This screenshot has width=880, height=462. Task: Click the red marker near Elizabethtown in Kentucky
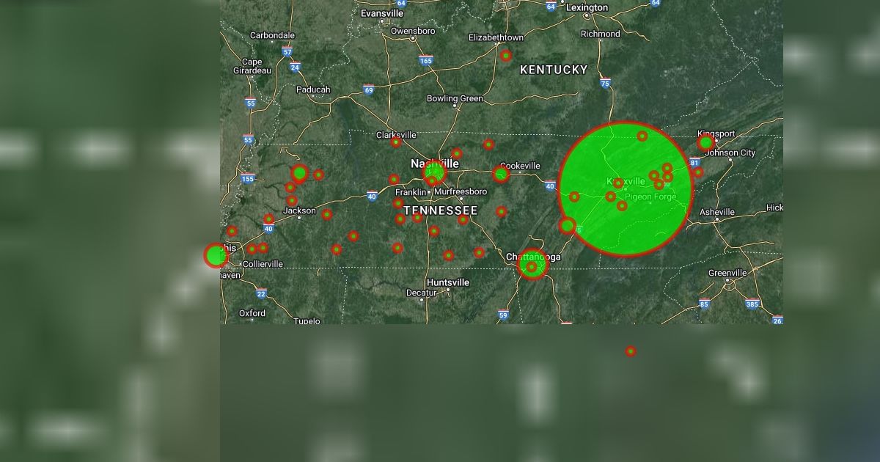tap(506, 56)
